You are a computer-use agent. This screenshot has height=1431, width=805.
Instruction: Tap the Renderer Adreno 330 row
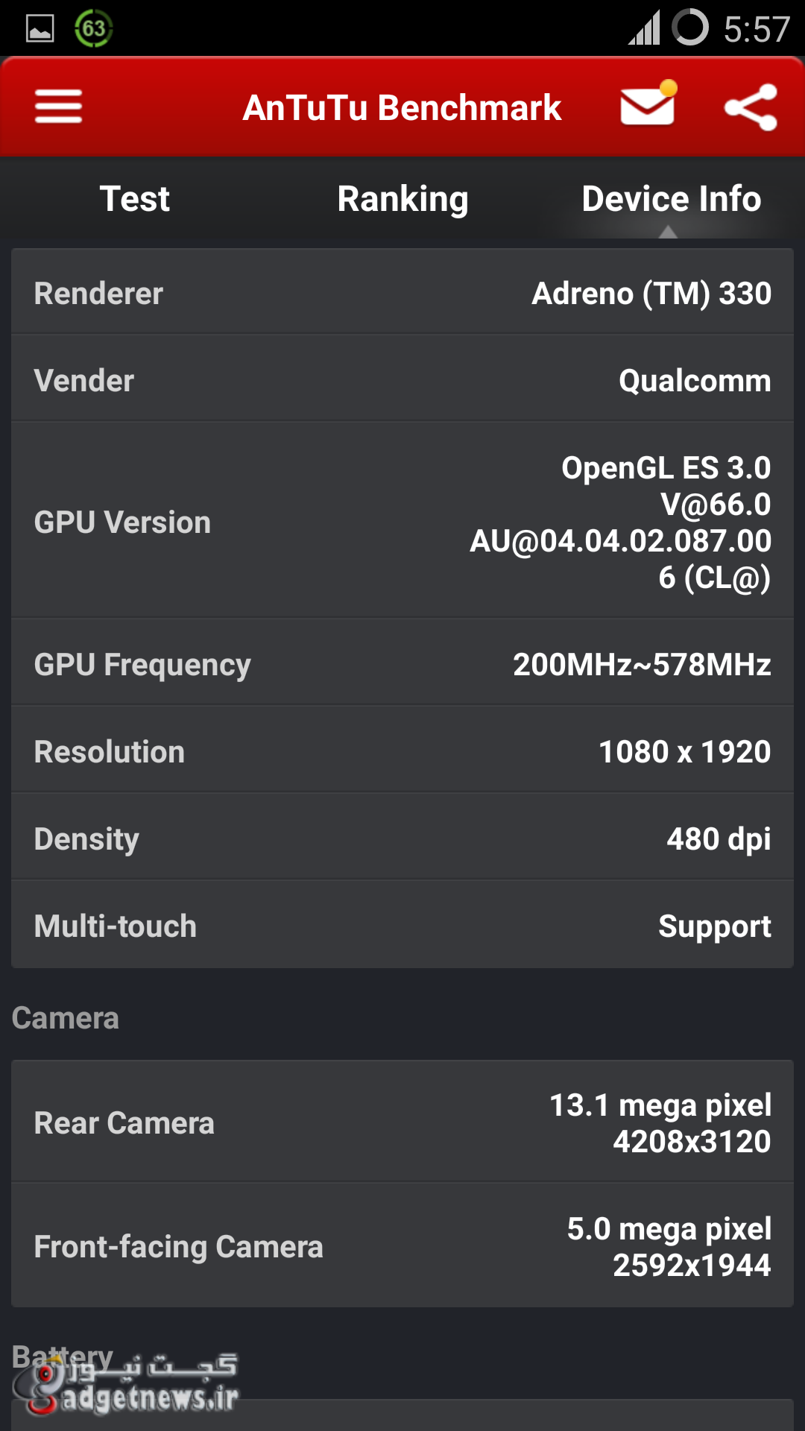coord(402,293)
